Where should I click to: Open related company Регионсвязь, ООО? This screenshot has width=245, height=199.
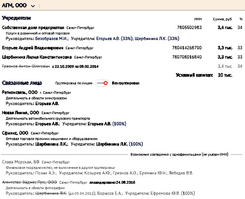20,92
